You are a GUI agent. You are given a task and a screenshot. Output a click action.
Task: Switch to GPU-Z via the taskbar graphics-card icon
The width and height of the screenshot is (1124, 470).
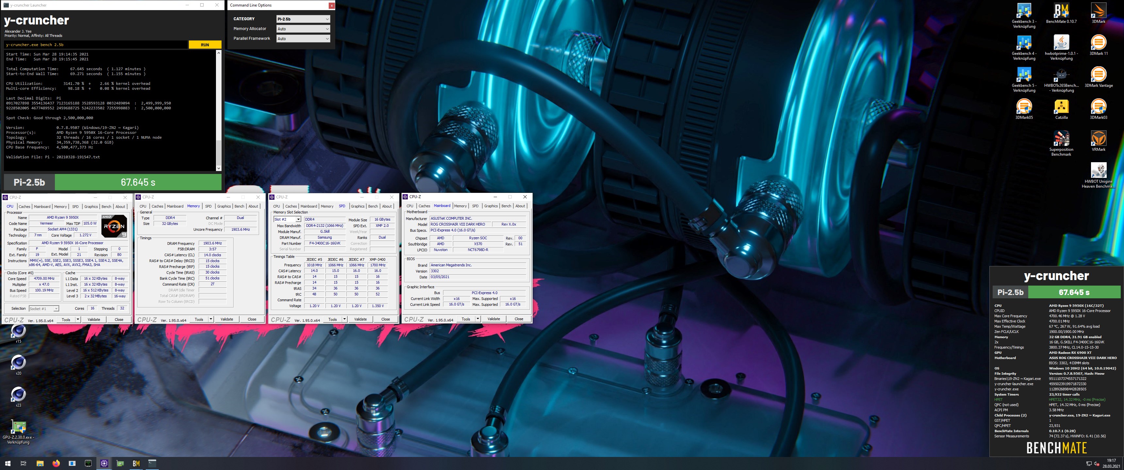[120, 463]
